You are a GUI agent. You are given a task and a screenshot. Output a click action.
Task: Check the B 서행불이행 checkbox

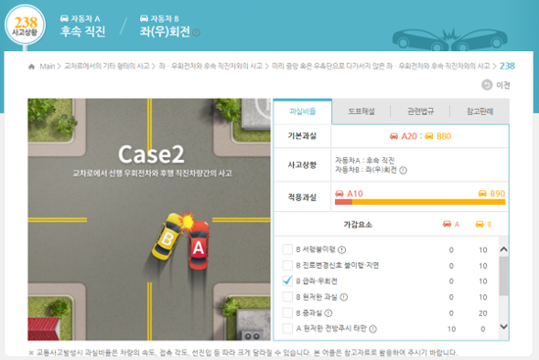click(x=287, y=249)
